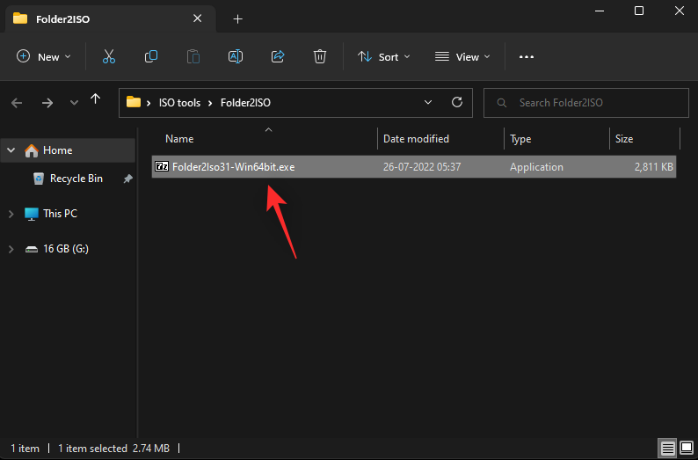The height and width of the screenshot is (460, 698).
Task: Close the File Explorer window
Action: (679, 11)
